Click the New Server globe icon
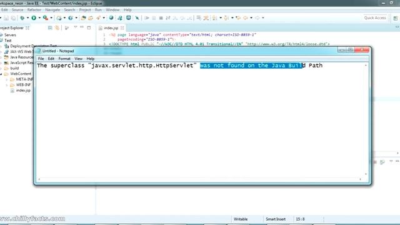This screenshot has width=400, height=225. coord(59,18)
